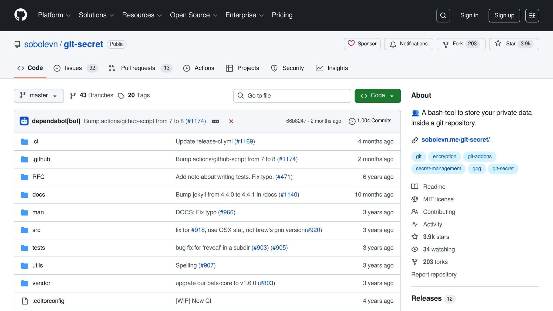Open the 1,004 Commits history icon
The height and width of the screenshot is (311, 553).
click(x=352, y=121)
